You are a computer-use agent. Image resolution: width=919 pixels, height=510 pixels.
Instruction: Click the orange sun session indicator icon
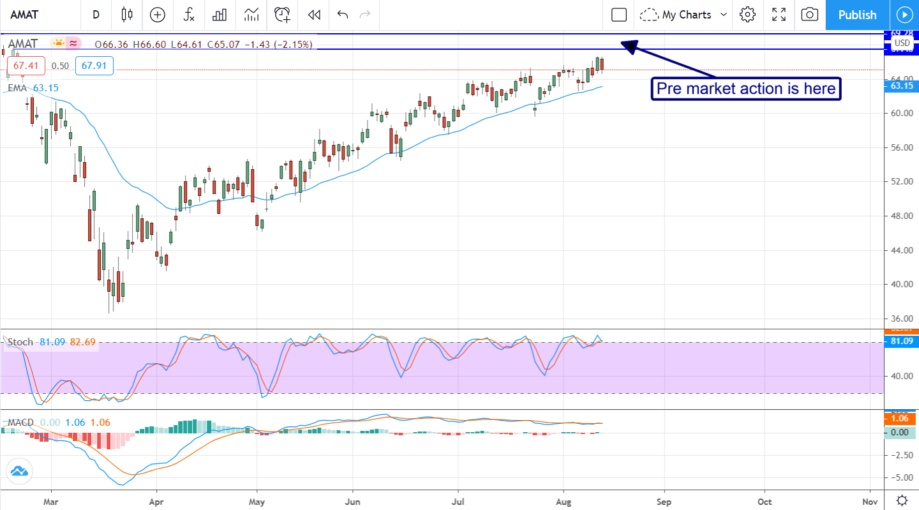(x=59, y=43)
